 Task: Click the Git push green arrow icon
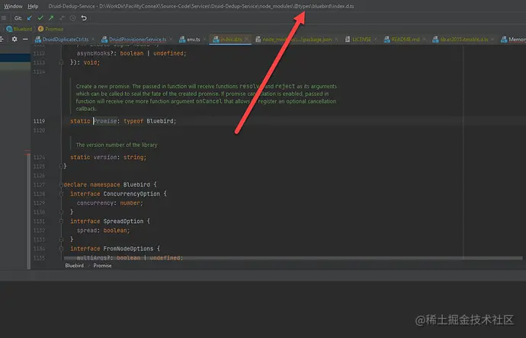51,18
